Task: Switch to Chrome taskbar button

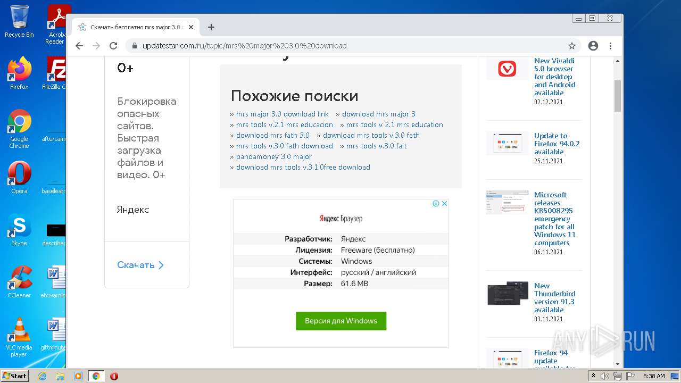Action: 96,376
